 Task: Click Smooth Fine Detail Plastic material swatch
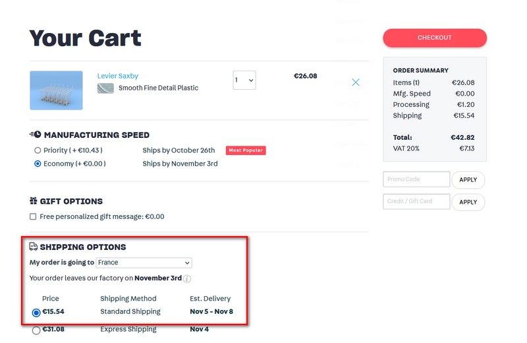(105, 88)
